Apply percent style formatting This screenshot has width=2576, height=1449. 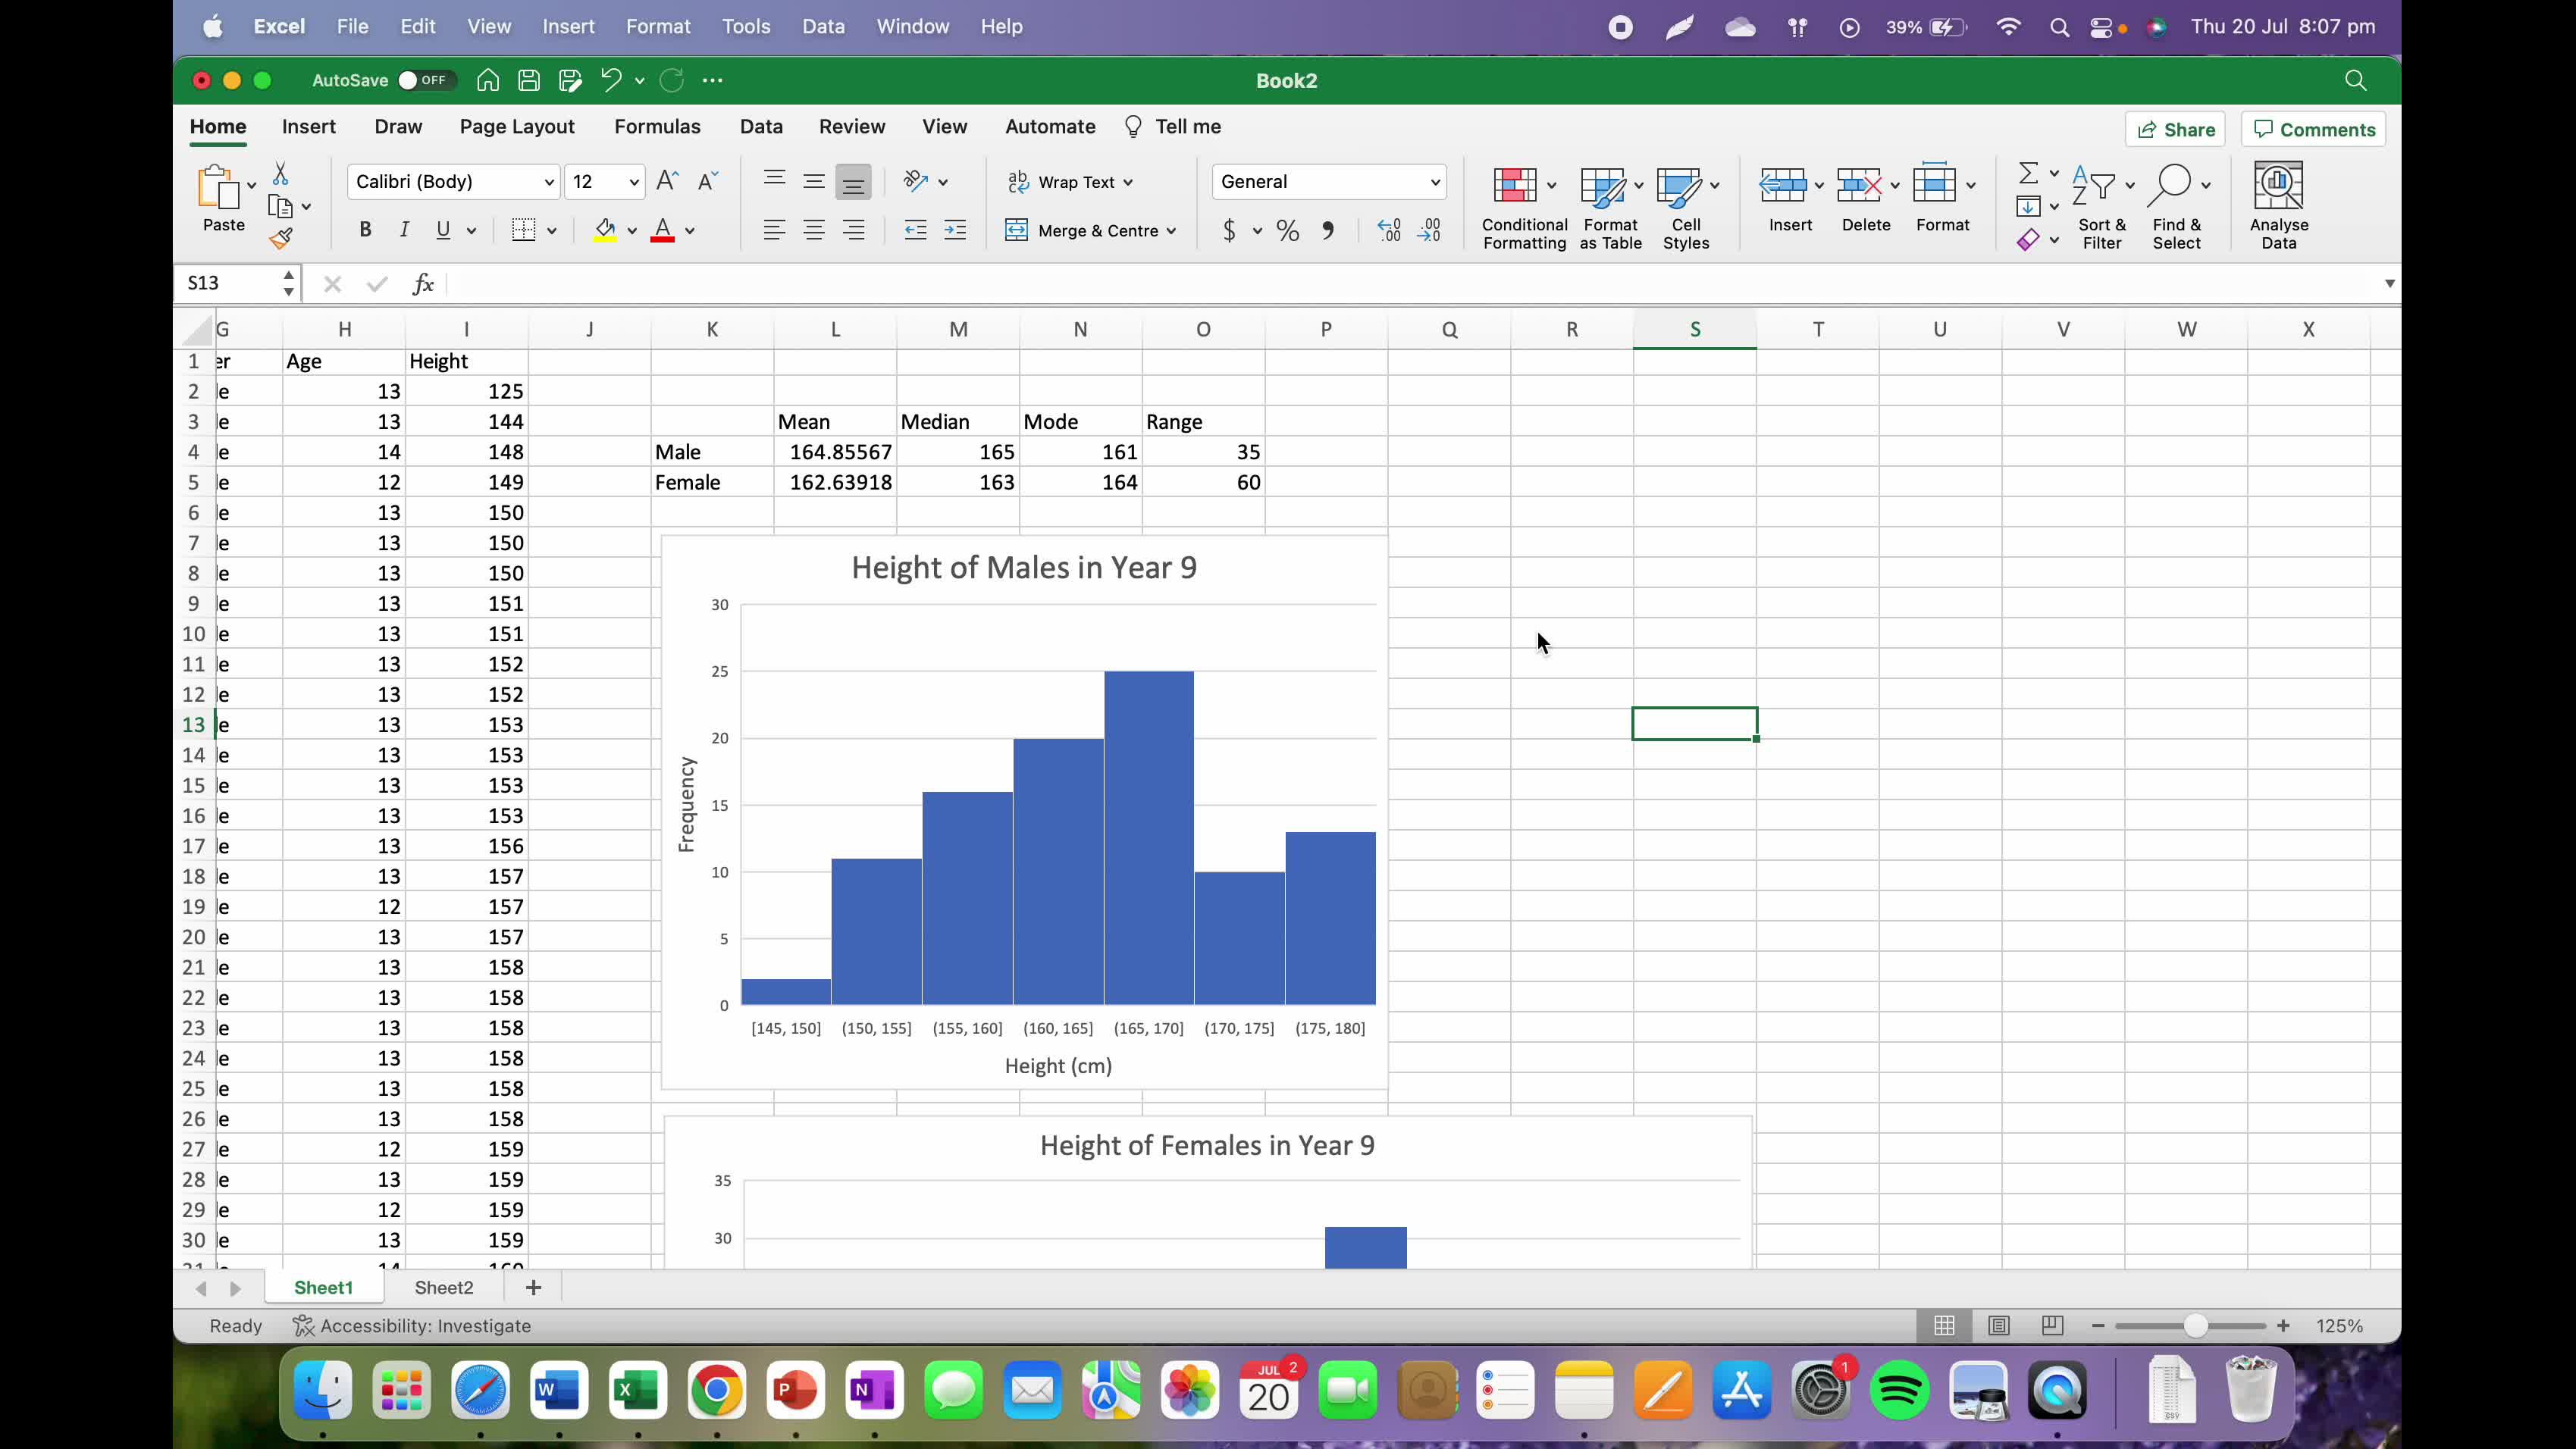(x=1287, y=230)
